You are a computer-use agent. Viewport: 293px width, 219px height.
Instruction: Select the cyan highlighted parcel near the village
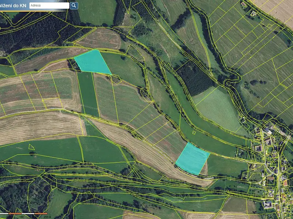[x=193, y=159]
